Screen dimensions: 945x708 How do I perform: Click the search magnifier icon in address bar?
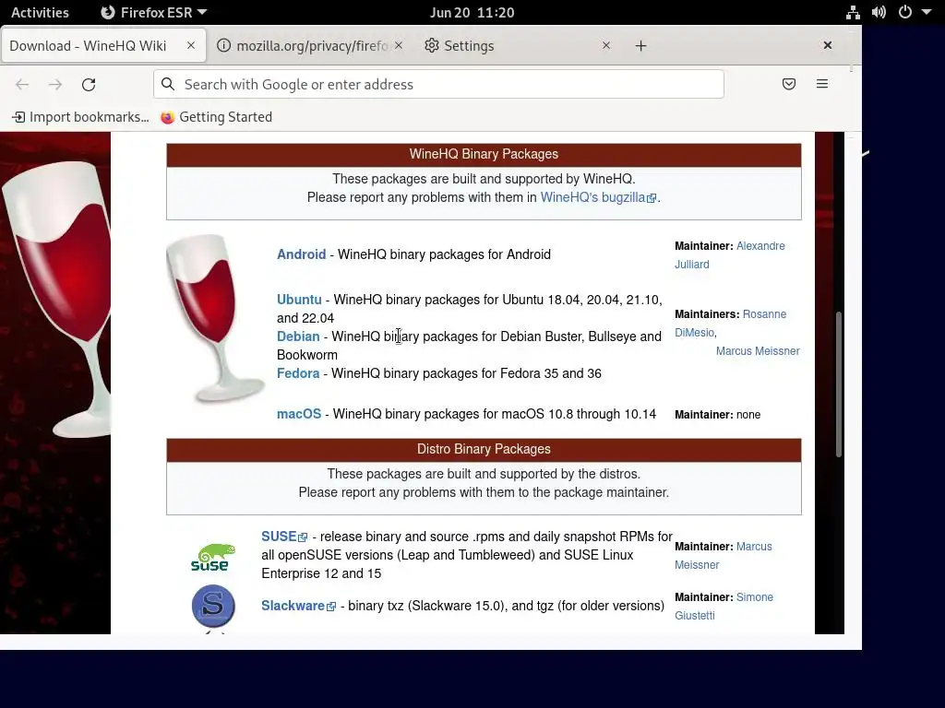pos(168,84)
